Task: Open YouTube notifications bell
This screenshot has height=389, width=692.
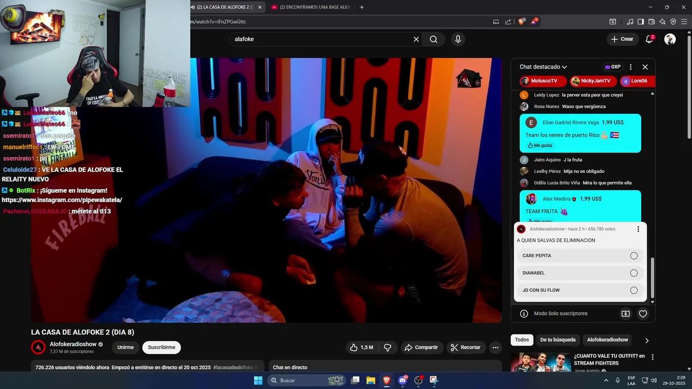Action: pos(650,39)
